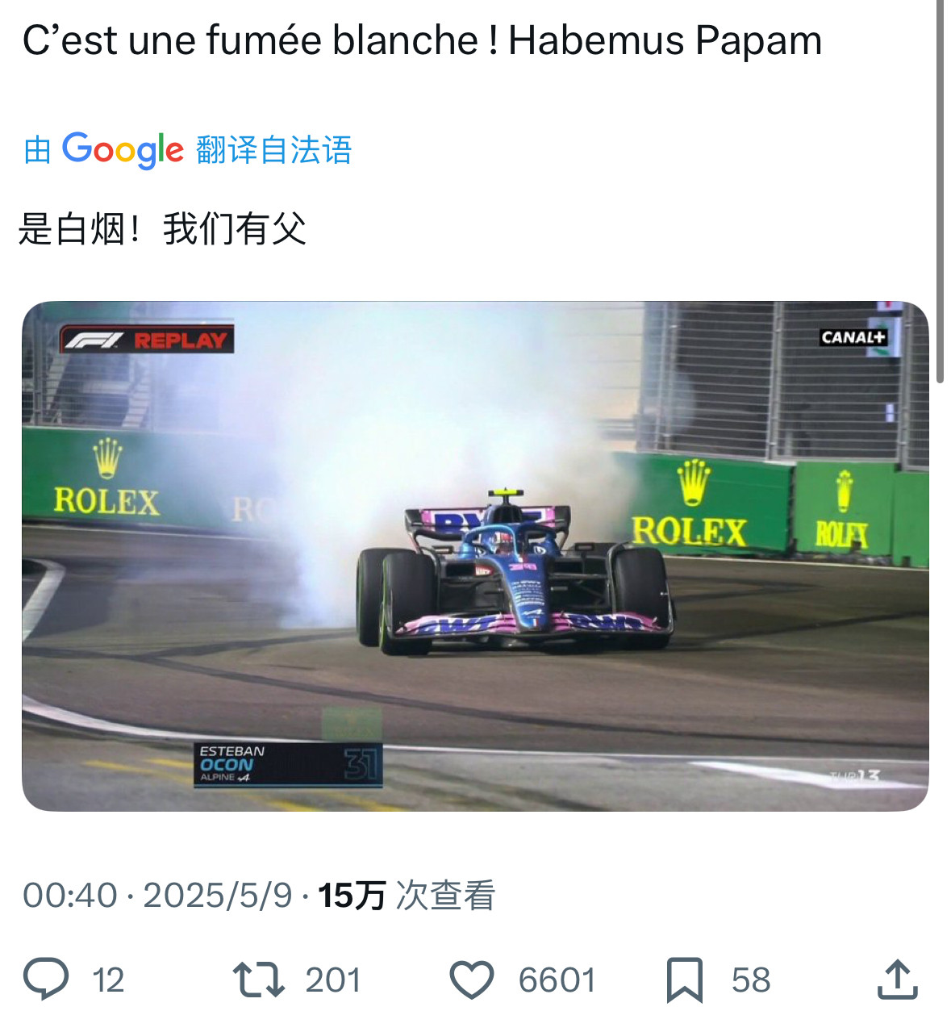Select the translated text 是白烟！我们有父
Screen dimensions: 951x1032
162,229
